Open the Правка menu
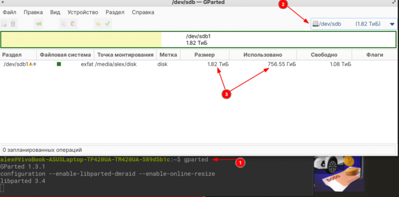399x197 pixels. pos(33,12)
